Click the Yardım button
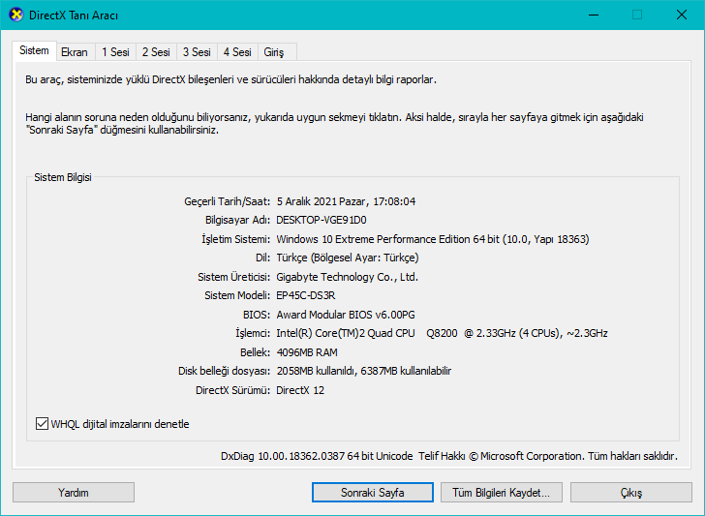The image size is (705, 516). pyautogui.click(x=74, y=493)
